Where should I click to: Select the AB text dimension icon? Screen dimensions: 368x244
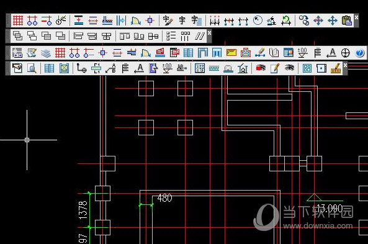click(182, 68)
